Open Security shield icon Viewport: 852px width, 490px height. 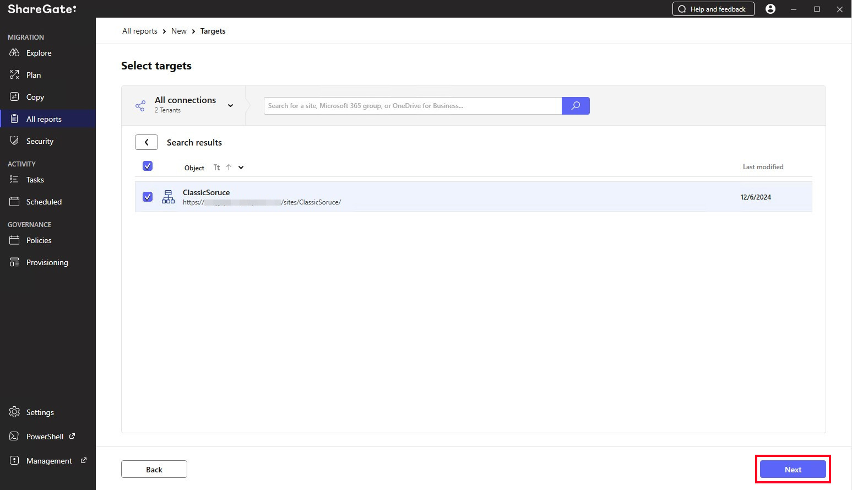(14, 141)
